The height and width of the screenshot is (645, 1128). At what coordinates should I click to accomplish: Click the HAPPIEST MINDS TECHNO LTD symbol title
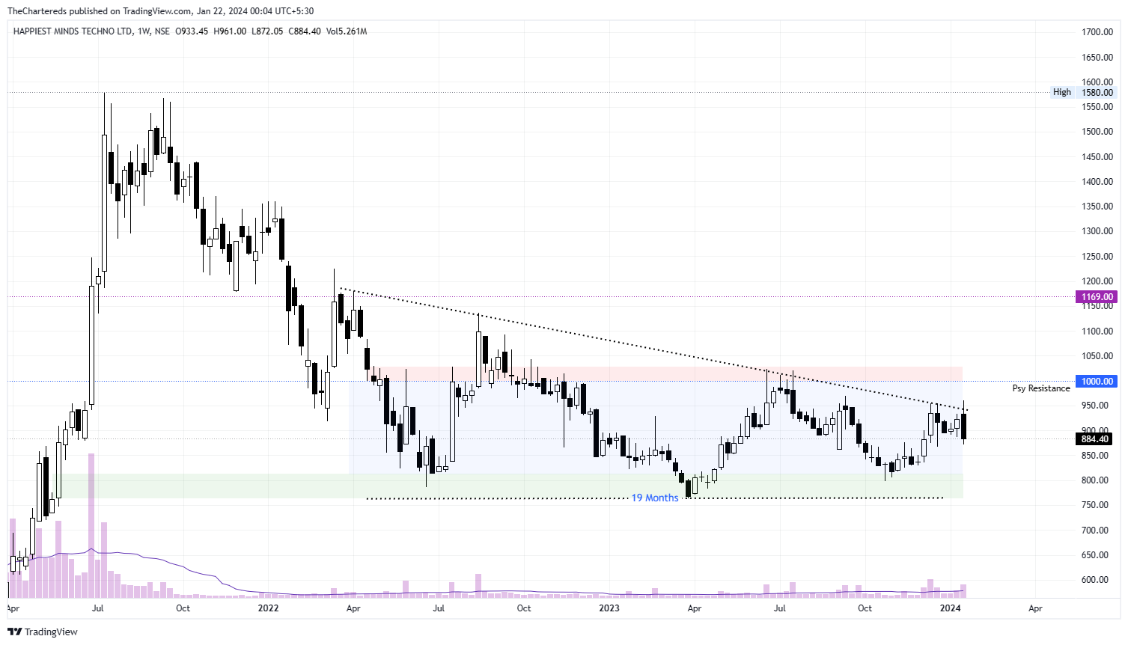(x=73, y=31)
